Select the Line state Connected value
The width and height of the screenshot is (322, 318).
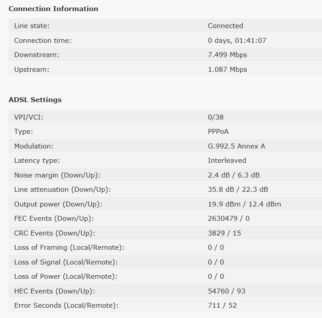coord(225,26)
